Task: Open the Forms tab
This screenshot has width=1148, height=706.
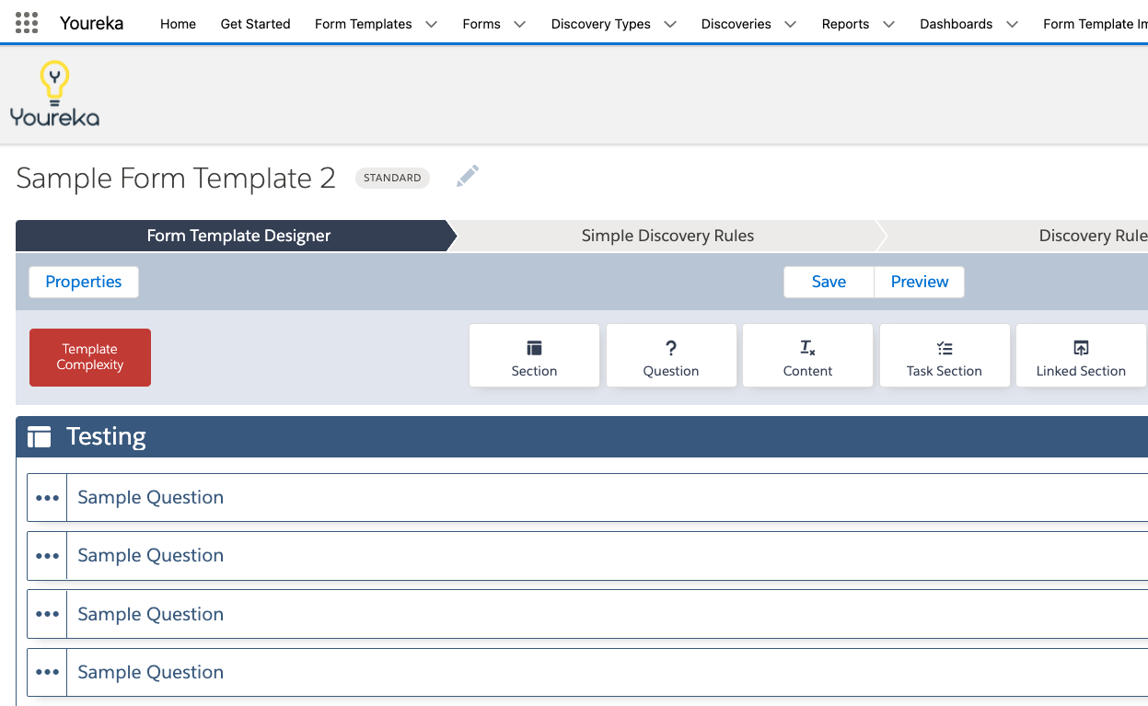Action: (x=481, y=24)
